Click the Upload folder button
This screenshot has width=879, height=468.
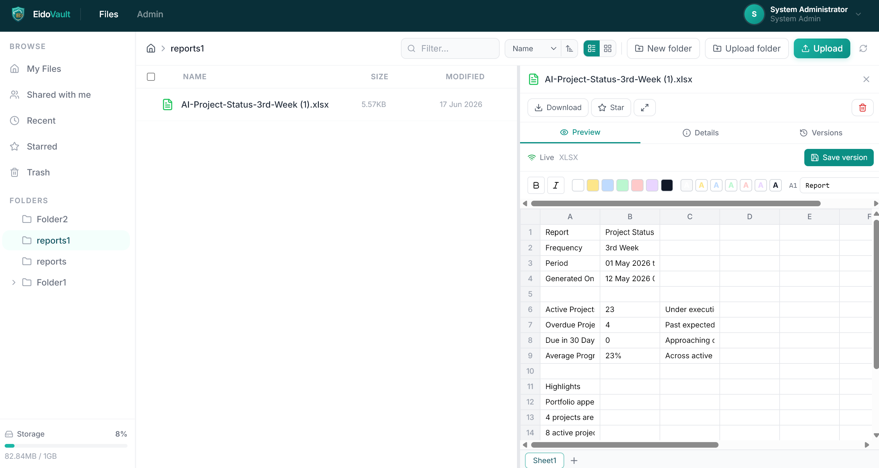pos(747,48)
